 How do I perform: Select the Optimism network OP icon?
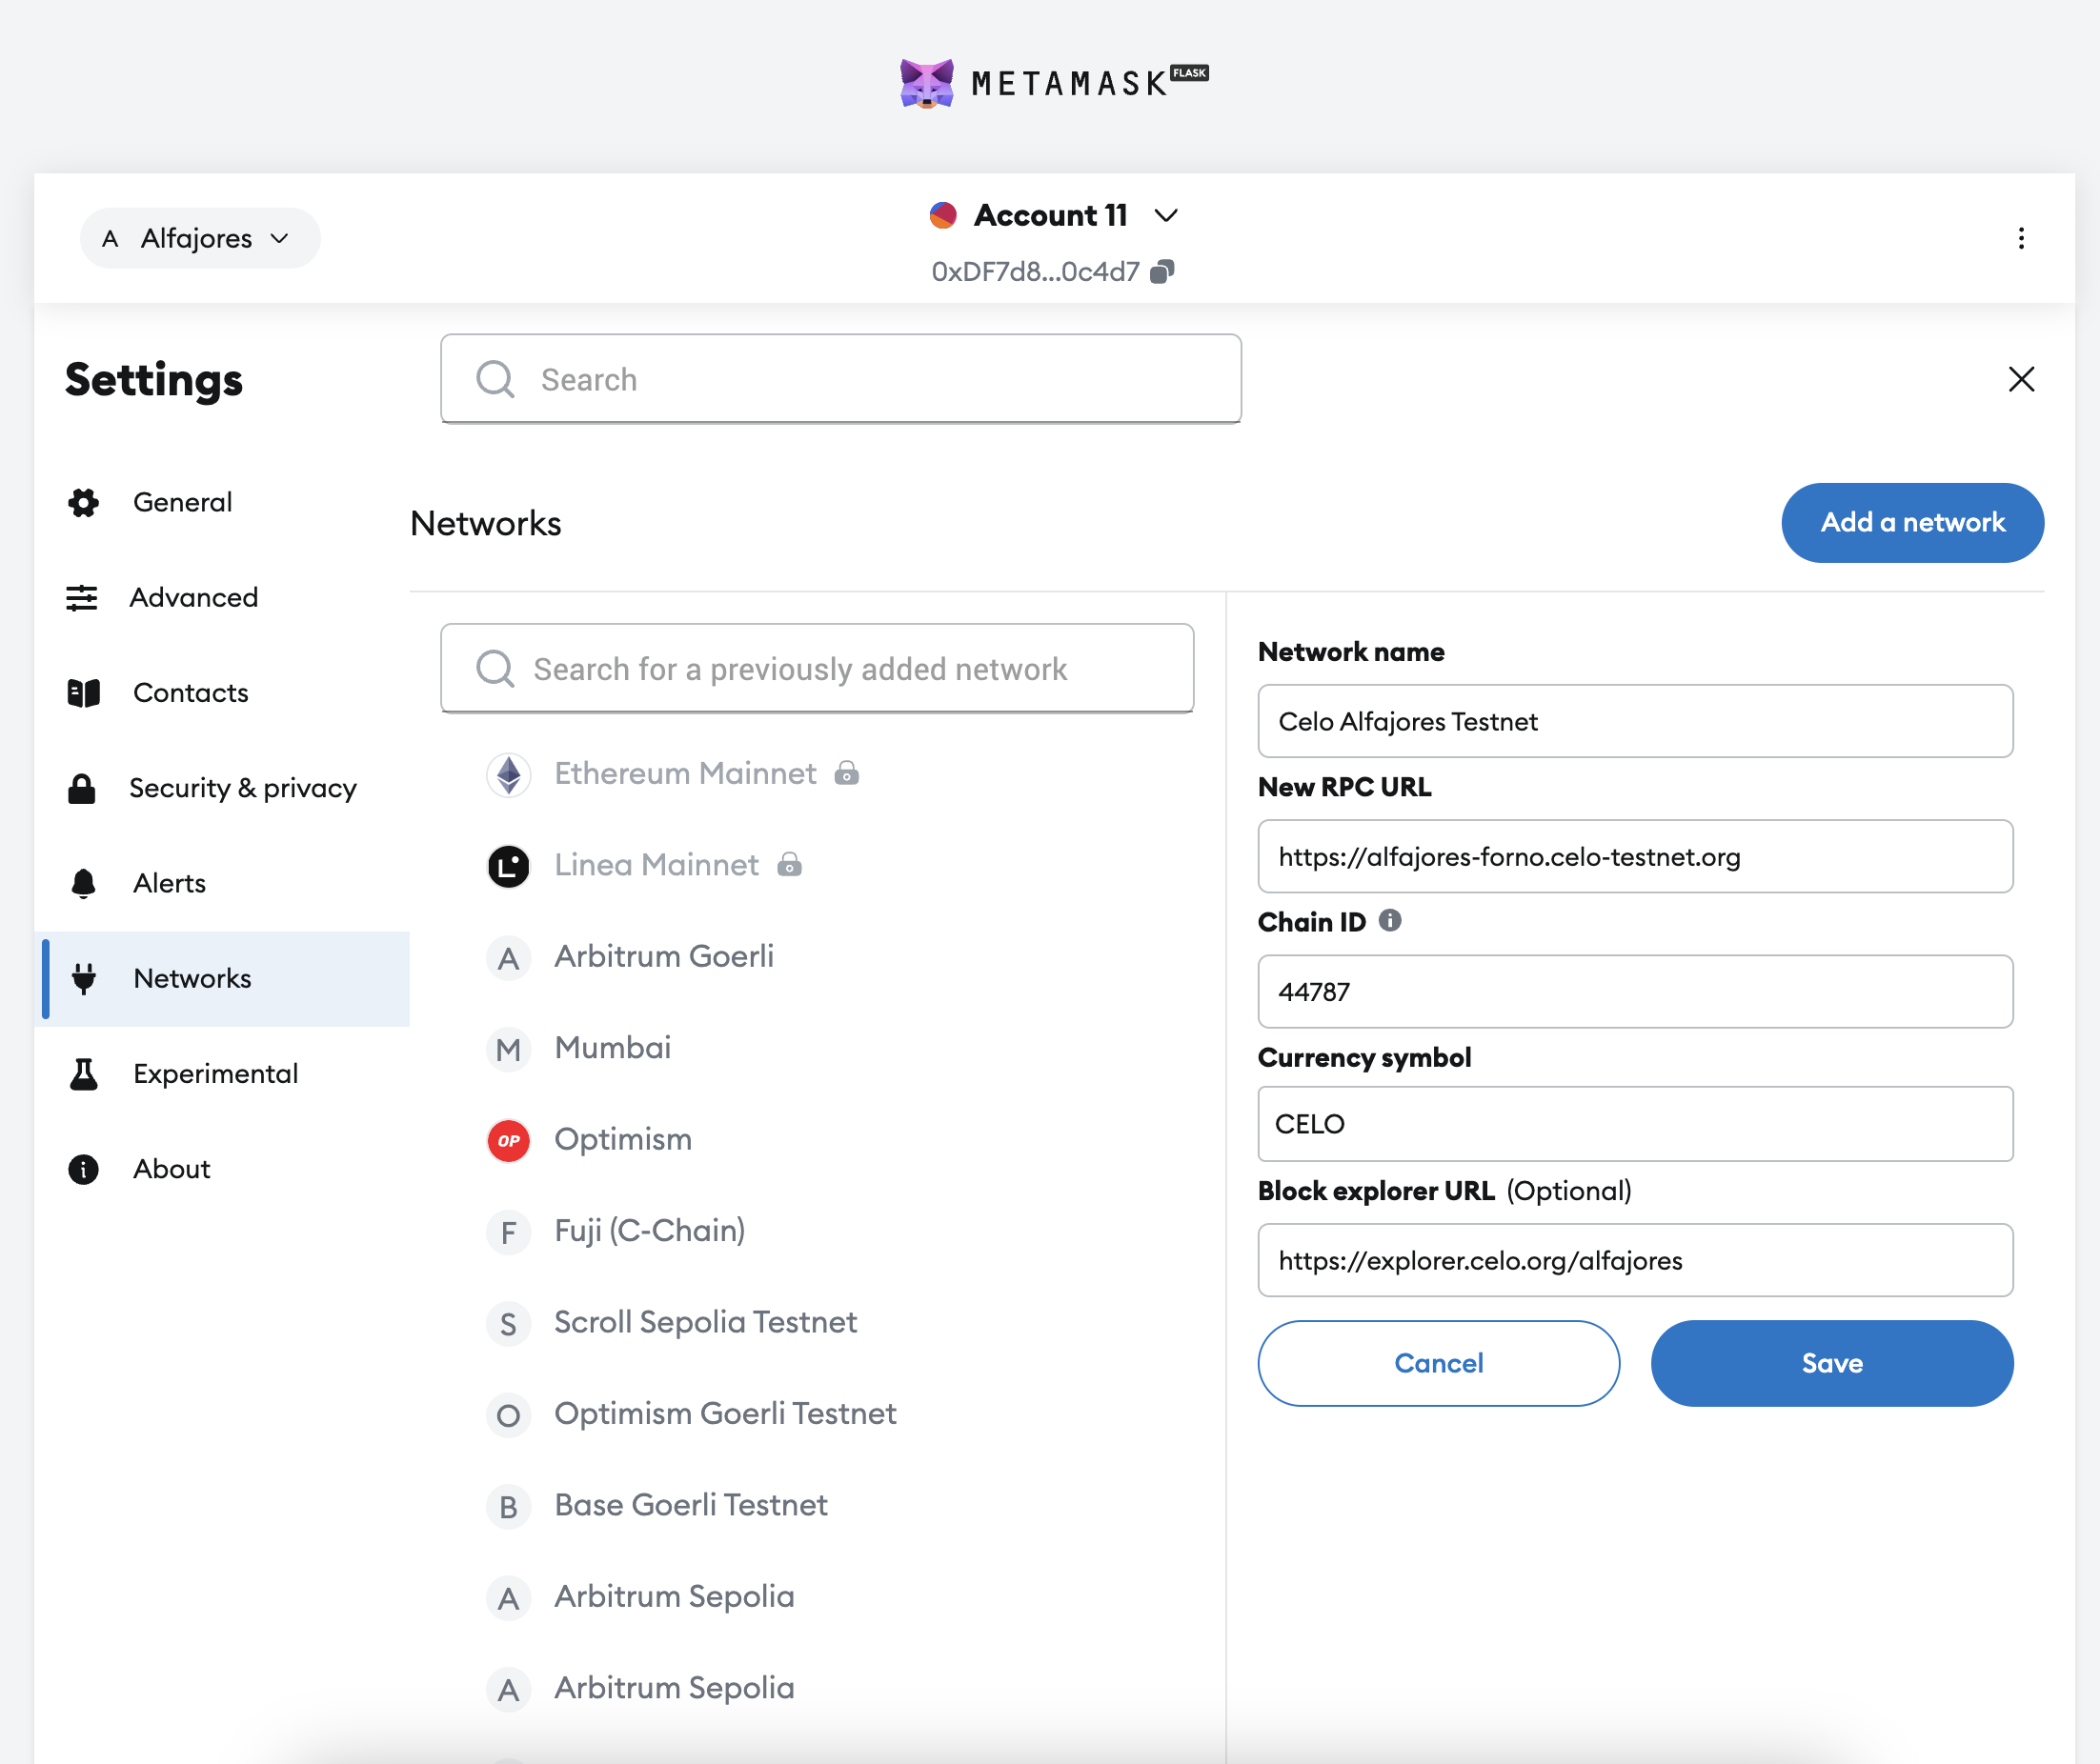click(508, 1140)
